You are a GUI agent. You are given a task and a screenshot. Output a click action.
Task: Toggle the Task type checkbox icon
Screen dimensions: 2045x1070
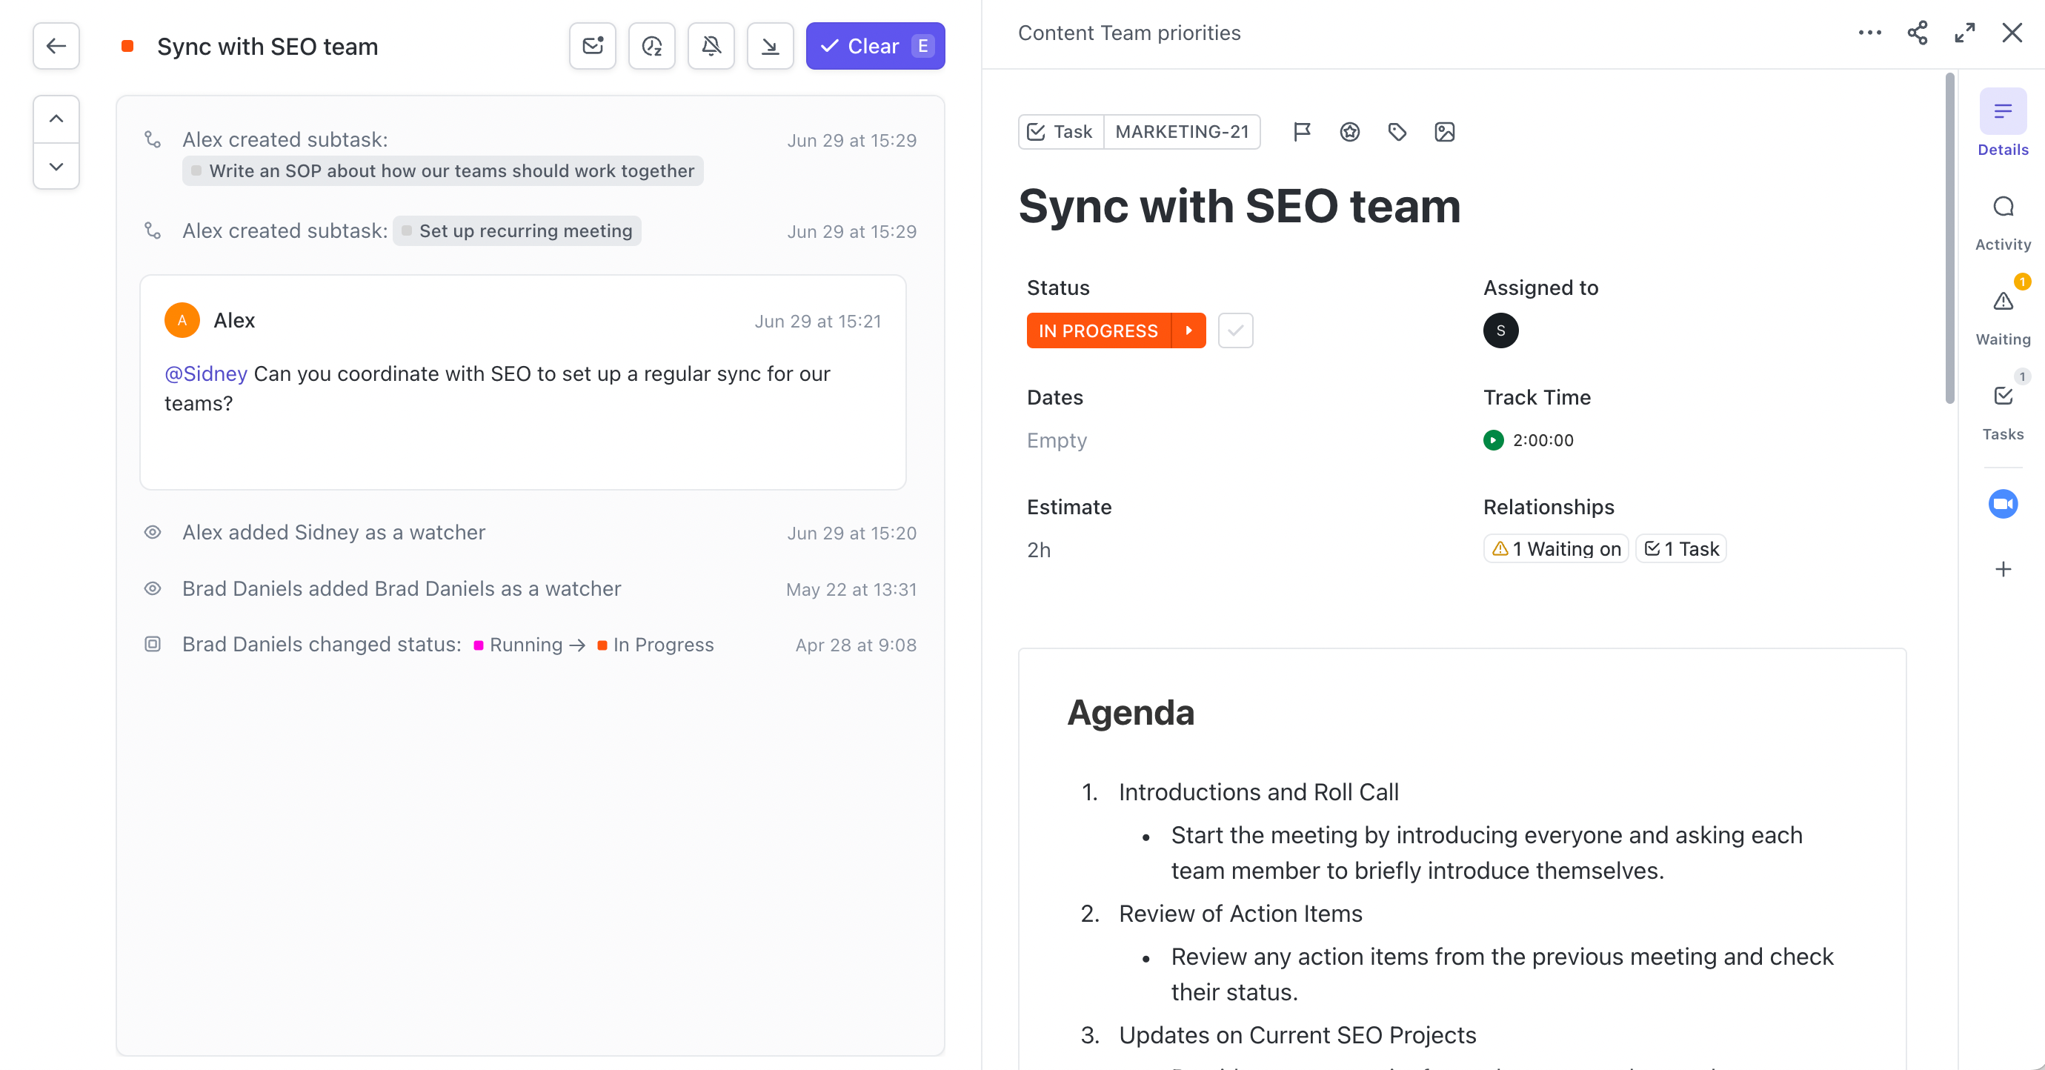click(x=1036, y=132)
